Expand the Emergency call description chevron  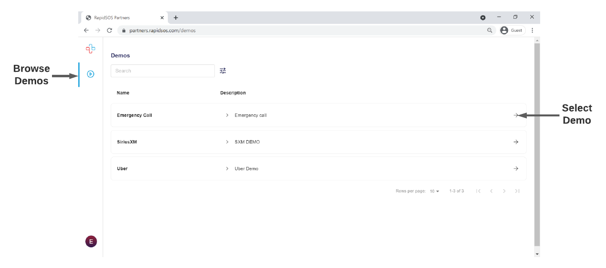[x=227, y=115]
